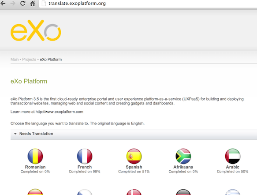
Task: Open the Main breadcrumb link
Action: point(15,60)
